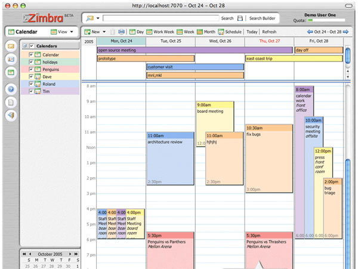Open the Mail app from sidebar
The height and width of the screenshot is (269, 358).
pos(10,46)
